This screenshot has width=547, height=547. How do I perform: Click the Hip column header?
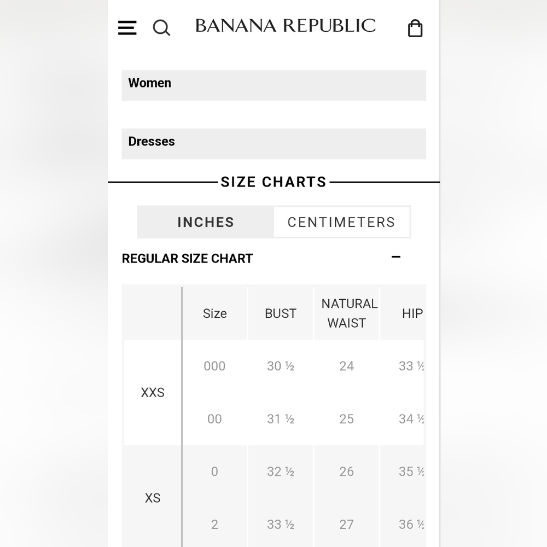[412, 313]
